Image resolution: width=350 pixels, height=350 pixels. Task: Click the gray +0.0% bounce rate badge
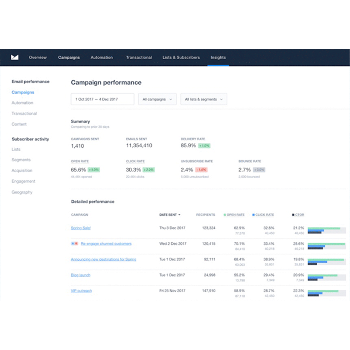coord(259,170)
